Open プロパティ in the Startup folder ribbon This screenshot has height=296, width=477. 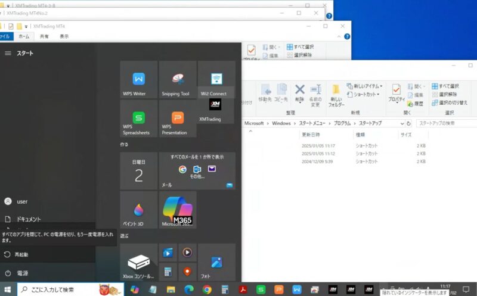[x=397, y=94]
